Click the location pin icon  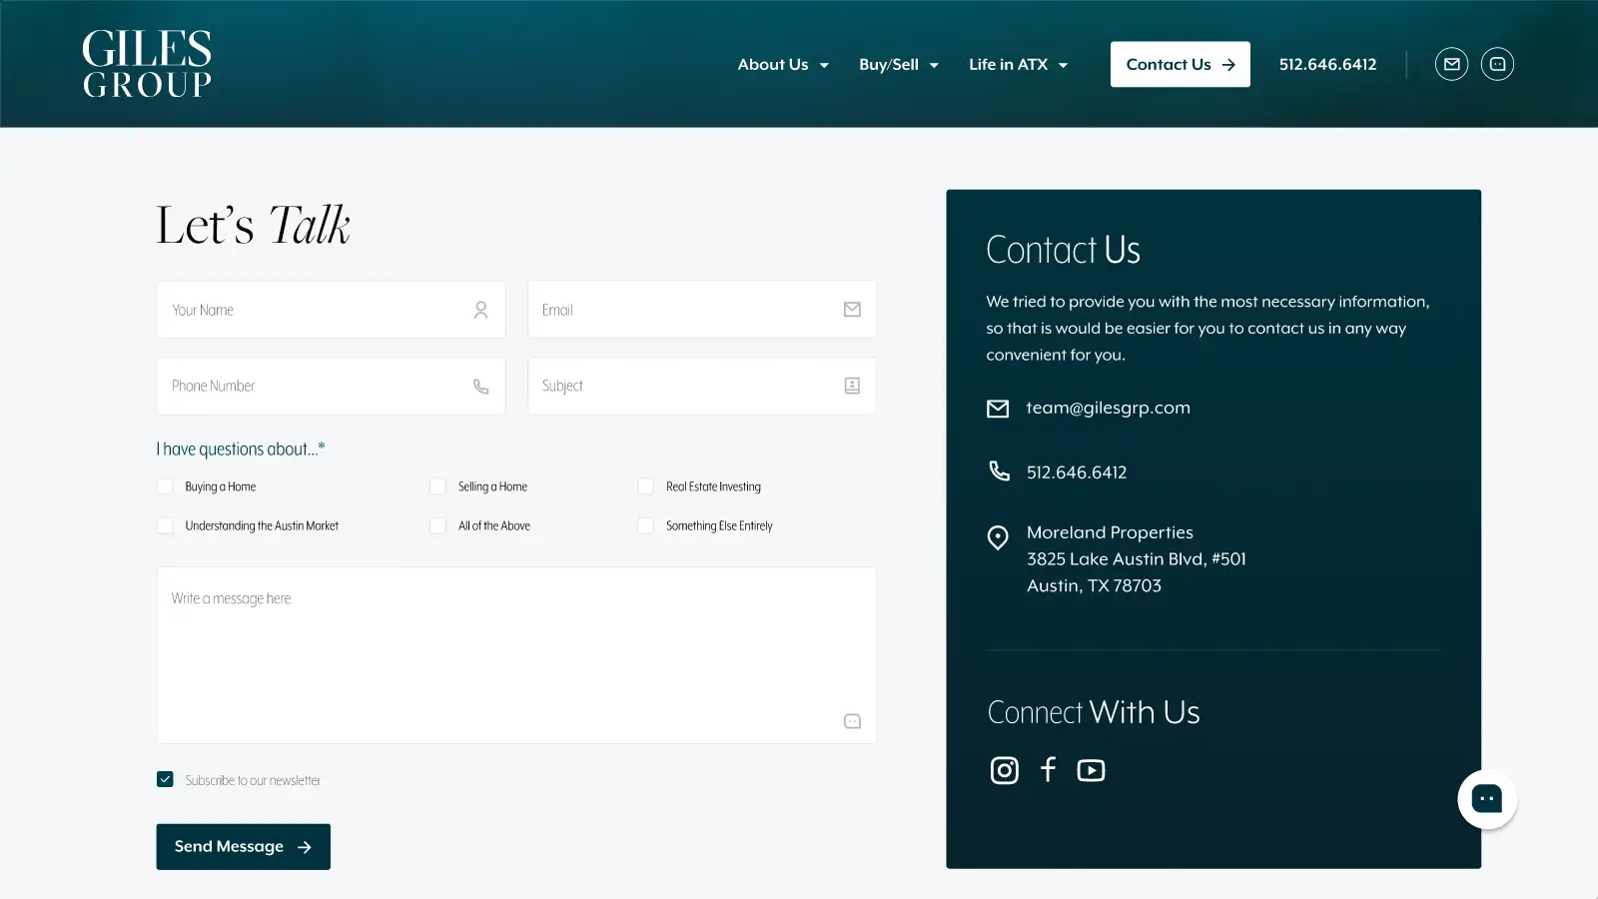pyautogui.click(x=998, y=537)
